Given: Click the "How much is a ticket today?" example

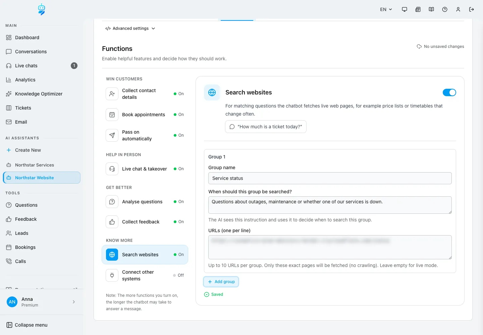Looking at the screenshot, I should pyautogui.click(x=266, y=127).
